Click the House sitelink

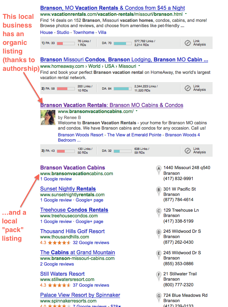46,32
